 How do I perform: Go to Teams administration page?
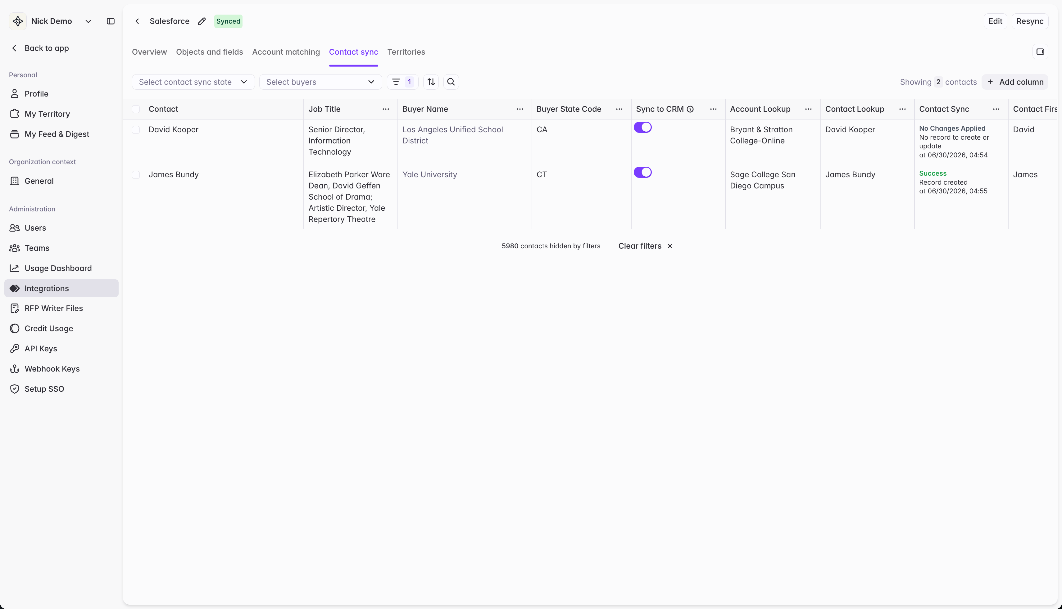61,248
